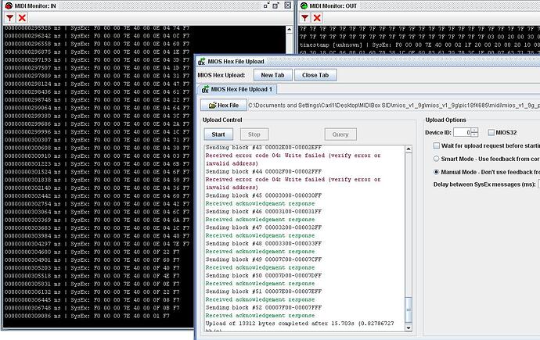
Task: Click the Close Tab button
Action: point(315,75)
